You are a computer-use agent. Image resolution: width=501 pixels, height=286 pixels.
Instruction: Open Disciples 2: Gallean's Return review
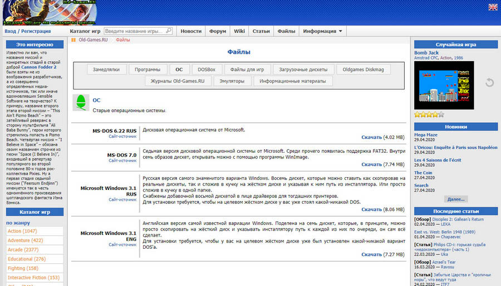(x=458, y=219)
